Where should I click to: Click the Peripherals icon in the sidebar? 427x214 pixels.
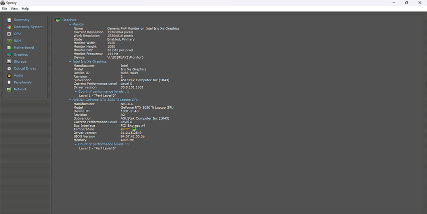point(9,82)
